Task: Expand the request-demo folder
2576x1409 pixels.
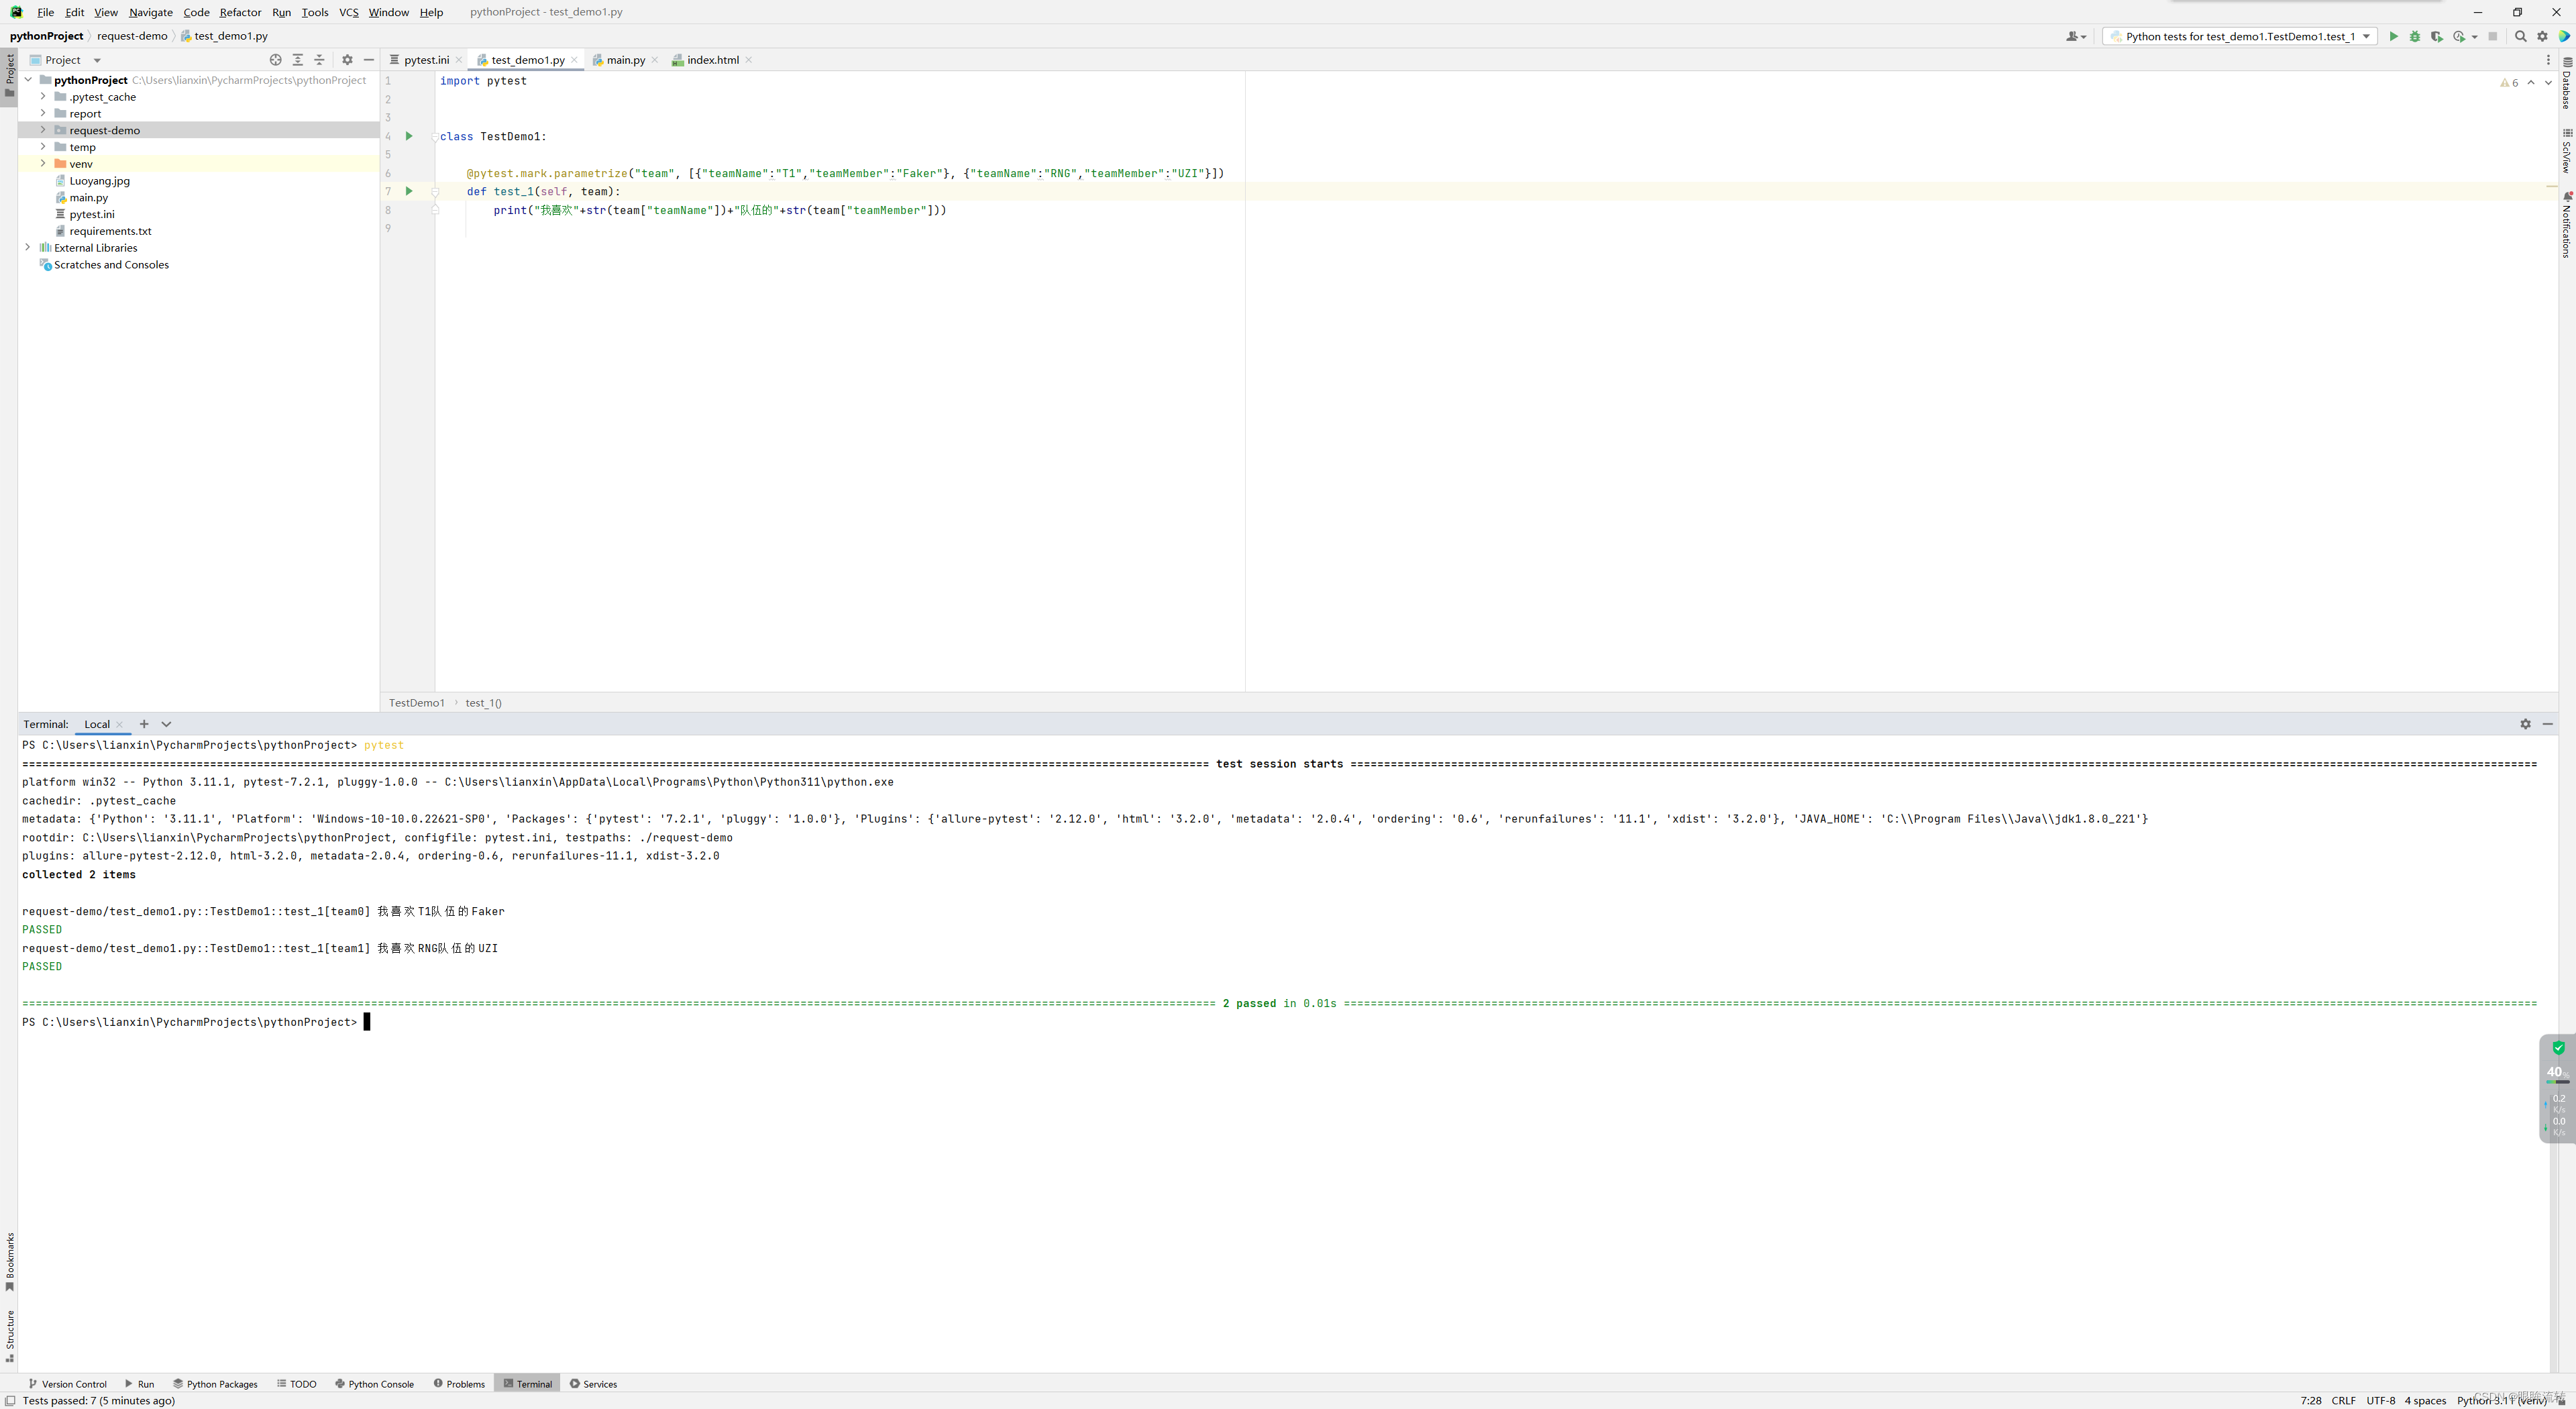Action: pyautogui.click(x=43, y=130)
